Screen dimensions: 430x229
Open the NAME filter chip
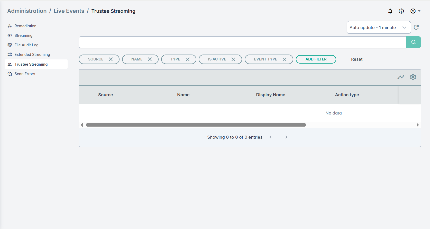click(x=137, y=59)
